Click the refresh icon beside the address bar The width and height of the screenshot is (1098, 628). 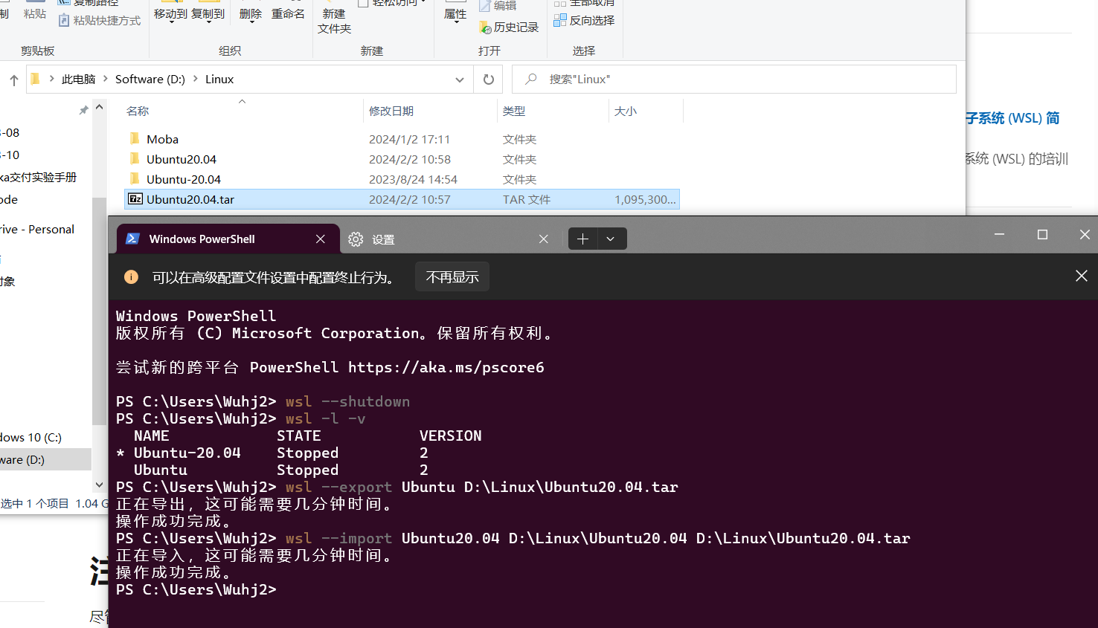488,80
